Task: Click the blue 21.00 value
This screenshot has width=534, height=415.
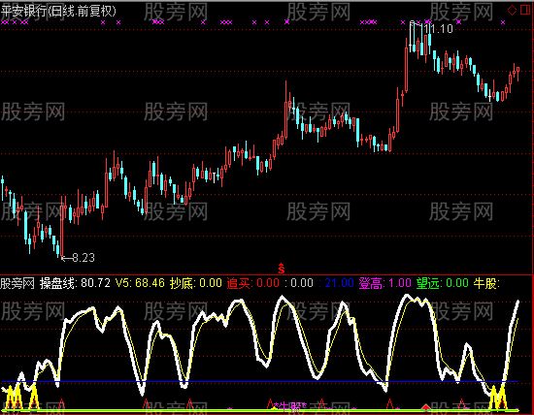Action: click(339, 283)
